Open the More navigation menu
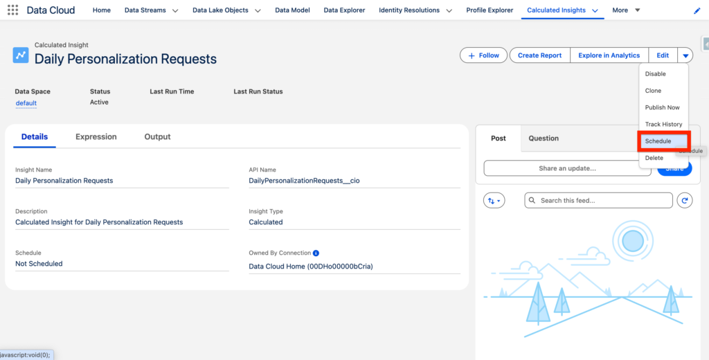 click(626, 10)
